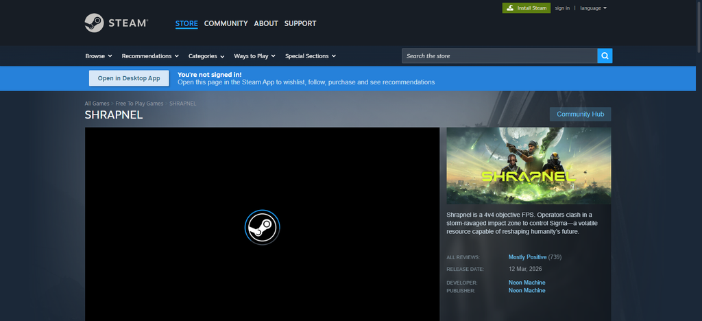Screen dimensions: 702x321
Task: Click the magnifying glass search icon
Action: 605,56
